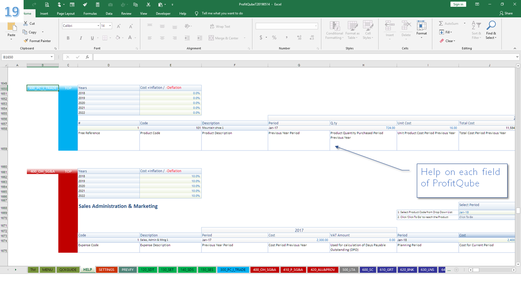Open the Borders dropdown arrow
This screenshot has width=521, height=293.
click(x=109, y=38)
